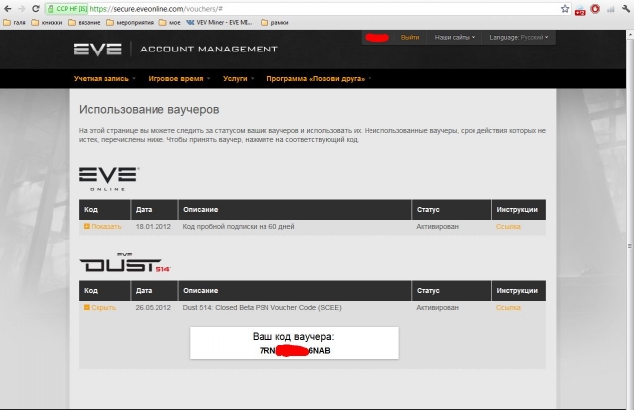Click the text Код пробной подписки на 60 дней
Image resolution: width=634 pixels, height=410 pixels.
(x=239, y=227)
